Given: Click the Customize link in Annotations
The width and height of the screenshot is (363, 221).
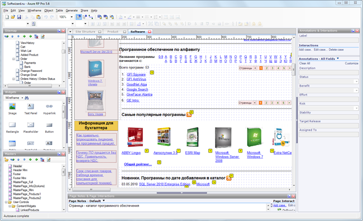Looking at the screenshot, I should click(351, 63).
